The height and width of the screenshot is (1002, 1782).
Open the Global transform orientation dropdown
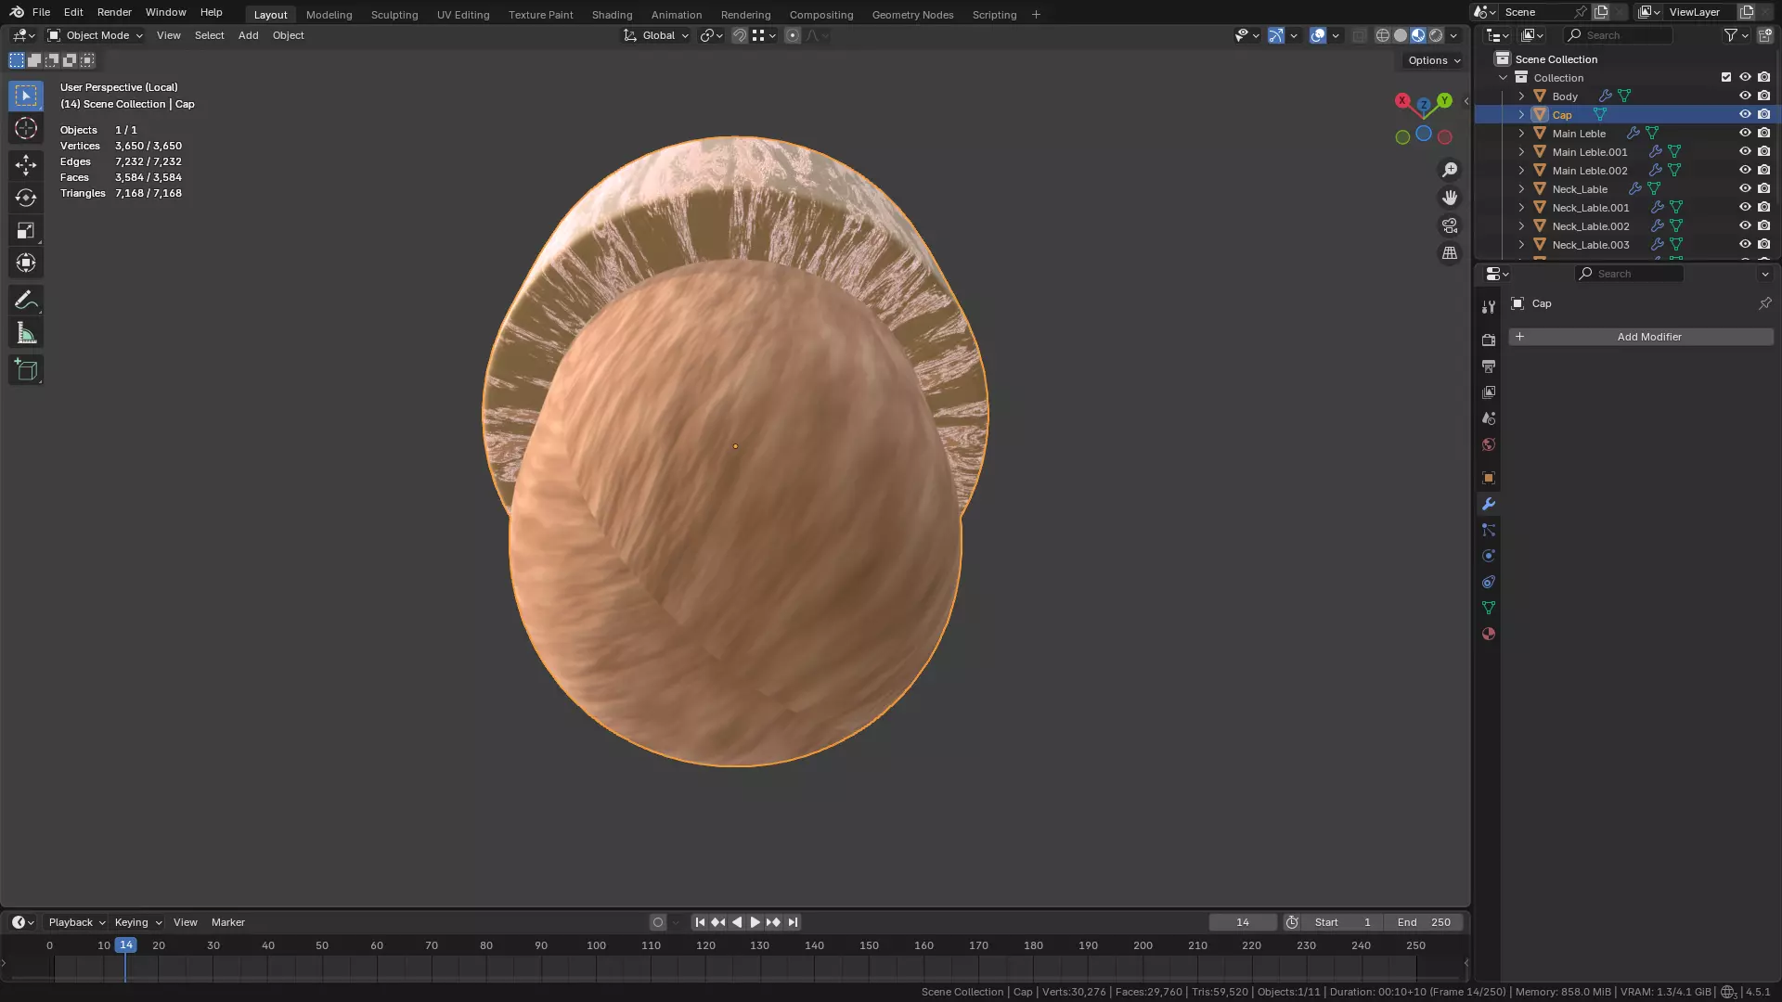[x=657, y=35]
